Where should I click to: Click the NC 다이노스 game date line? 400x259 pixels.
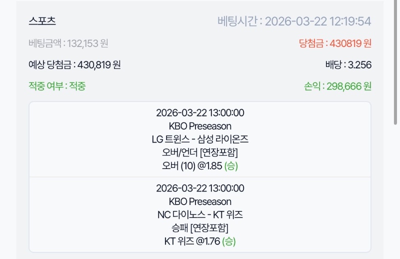(200, 188)
